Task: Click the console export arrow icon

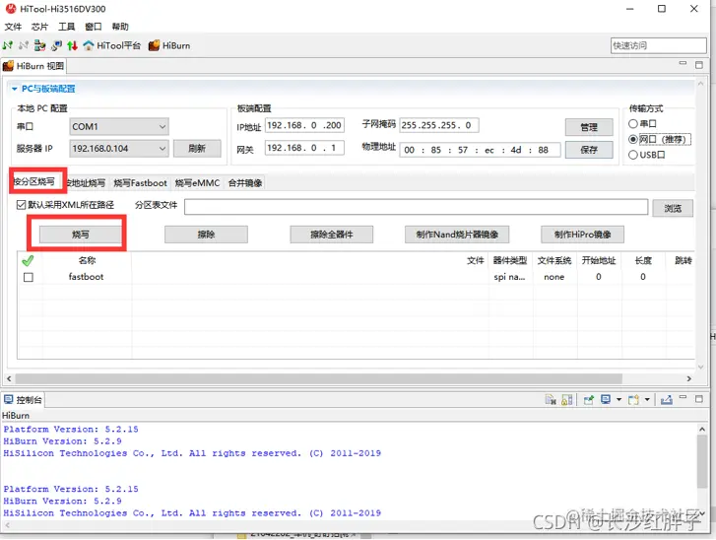Action: tap(666, 400)
